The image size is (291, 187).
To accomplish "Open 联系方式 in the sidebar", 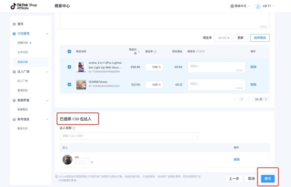I will click(22, 128).
